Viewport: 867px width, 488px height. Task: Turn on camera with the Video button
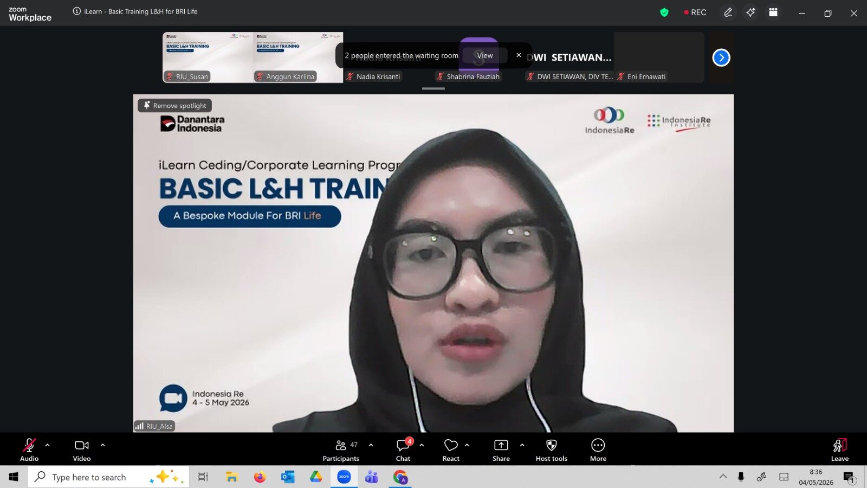click(82, 450)
